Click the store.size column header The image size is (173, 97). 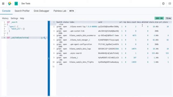click(154, 22)
